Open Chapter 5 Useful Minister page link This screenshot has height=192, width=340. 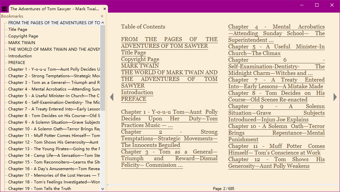[276, 50]
